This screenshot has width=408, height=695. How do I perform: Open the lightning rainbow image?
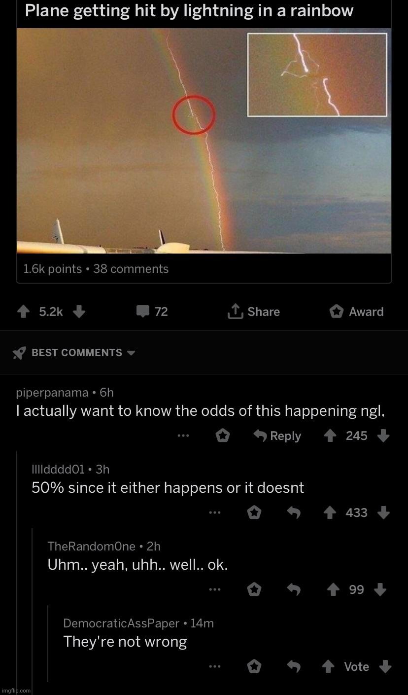coord(204,141)
